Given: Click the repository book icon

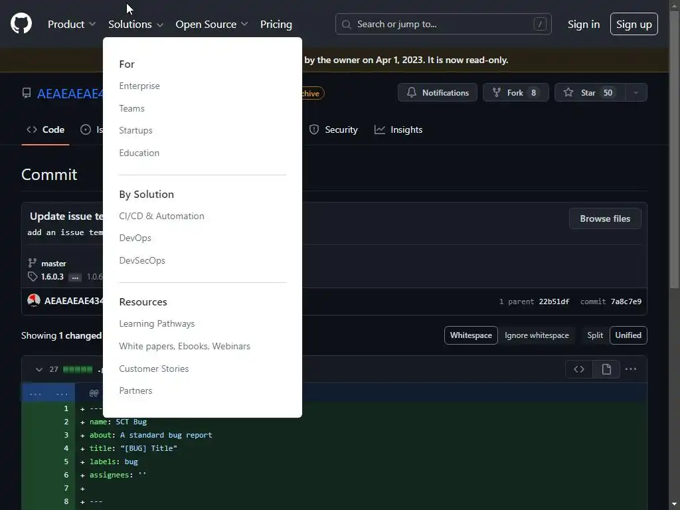Looking at the screenshot, I should [27, 93].
